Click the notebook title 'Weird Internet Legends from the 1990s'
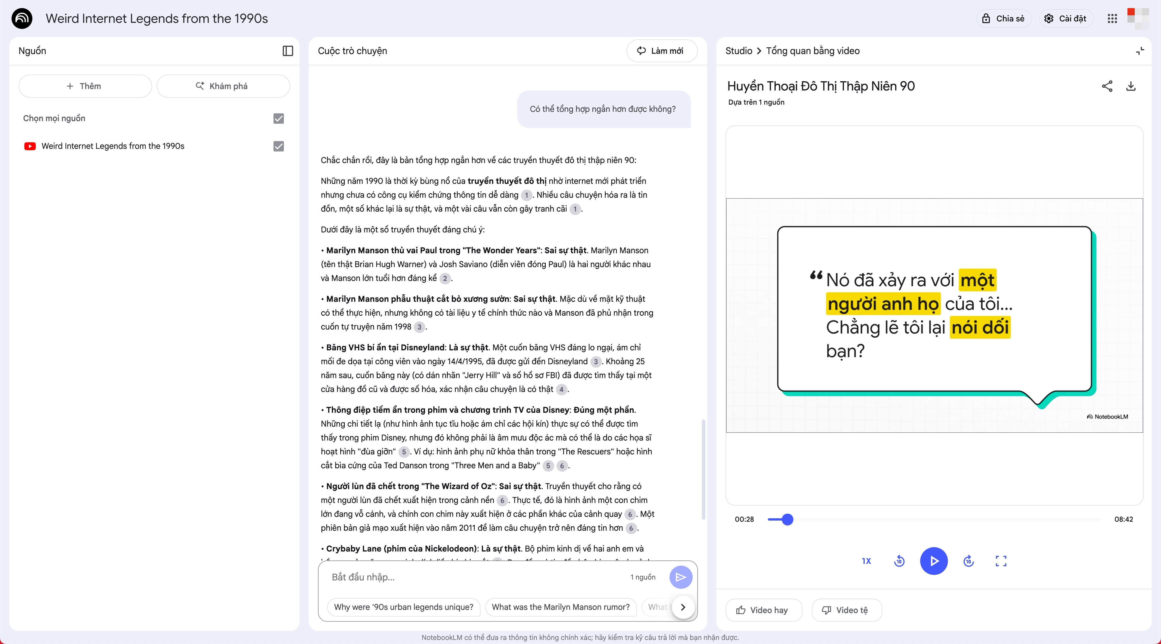Screen dimensions: 1161x644 157,18
